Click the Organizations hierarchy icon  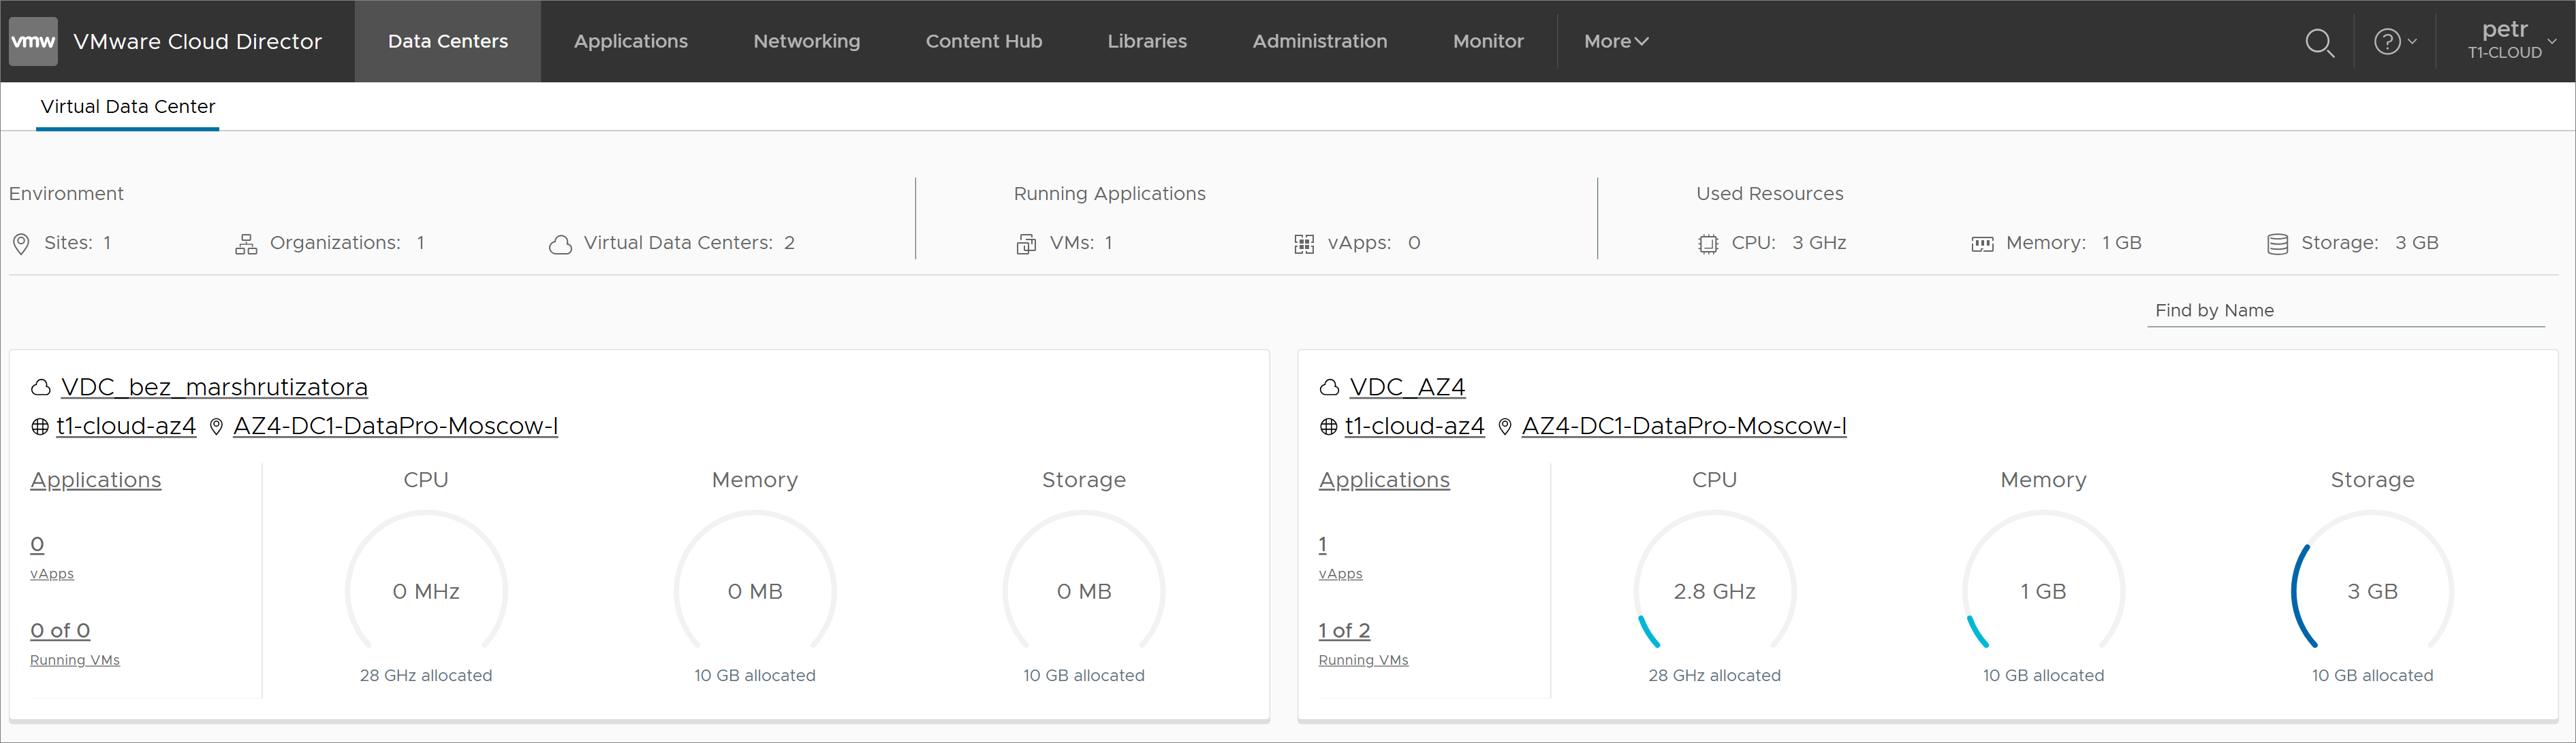tap(246, 244)
